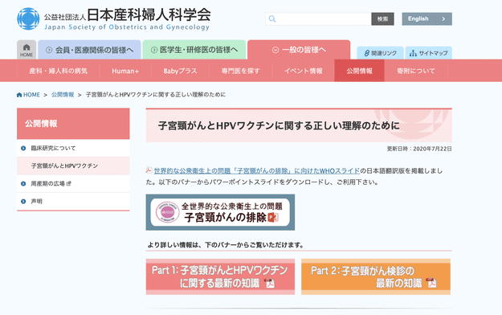Open Part 1: 子宮頸がんとHPVワクチン banner
Image resolution: width=502 pixels, height=315 pixels.
point(220,276)
